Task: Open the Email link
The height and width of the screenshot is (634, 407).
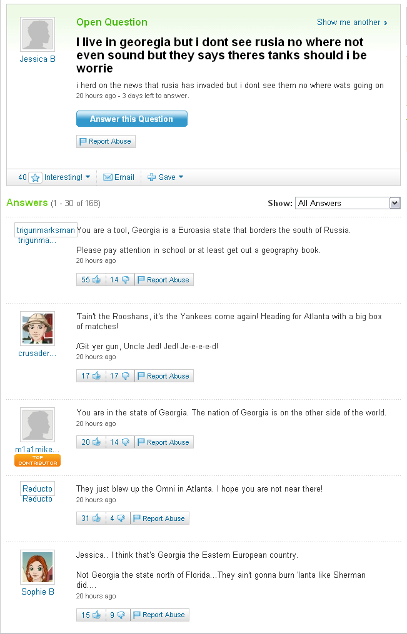Action: 124,177
